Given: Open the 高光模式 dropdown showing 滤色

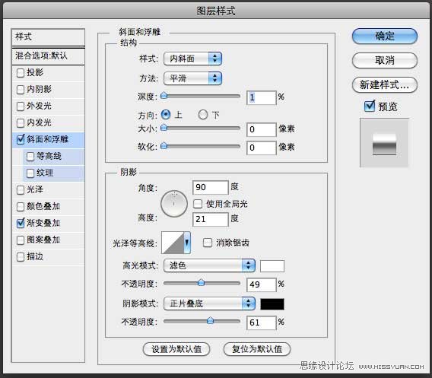Looking at the screenshot, I should [209, 265].
